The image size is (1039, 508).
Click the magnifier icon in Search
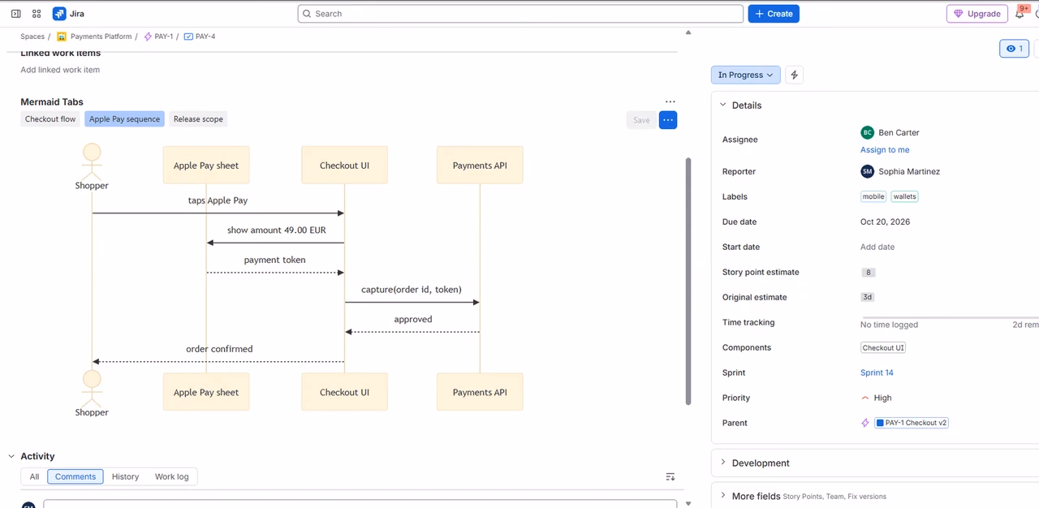click(x=307, y=14)
